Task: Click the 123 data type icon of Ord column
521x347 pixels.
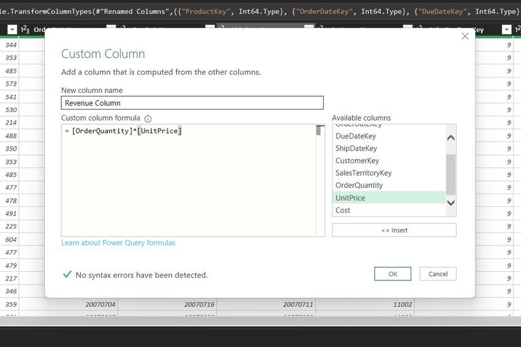Action: (25, 30)
